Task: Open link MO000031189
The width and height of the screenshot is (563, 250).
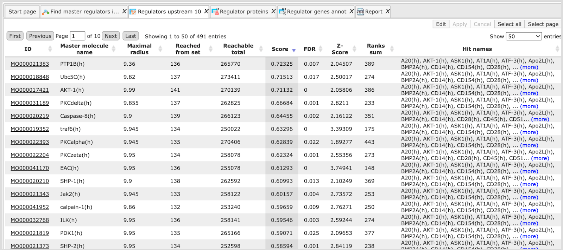Action: 30,103
